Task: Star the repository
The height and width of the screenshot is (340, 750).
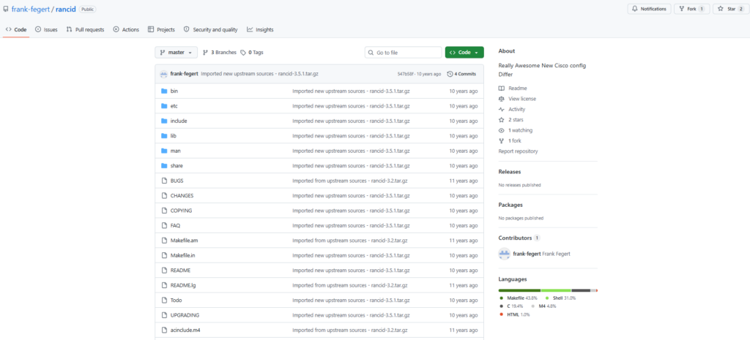Action: tap(730, 9)
